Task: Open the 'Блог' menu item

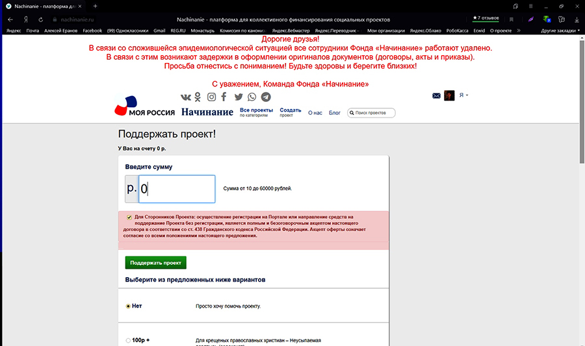Action: (334, 113)
